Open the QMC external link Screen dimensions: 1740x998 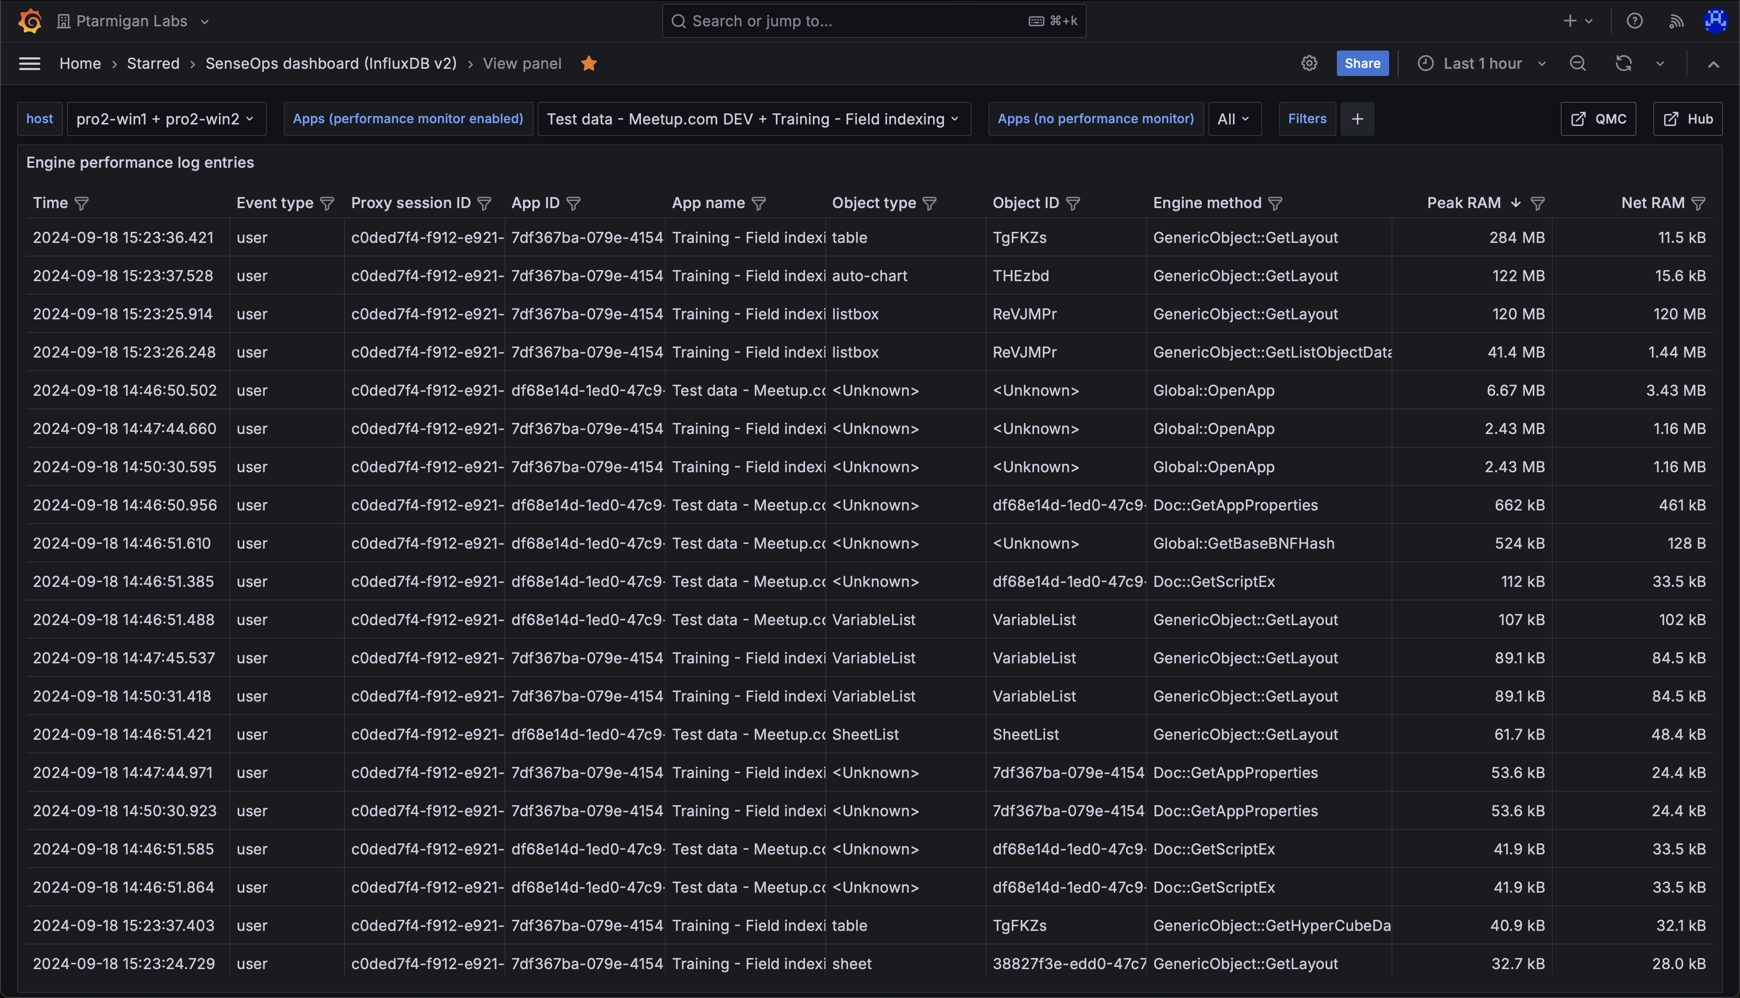coord(1597,118)
